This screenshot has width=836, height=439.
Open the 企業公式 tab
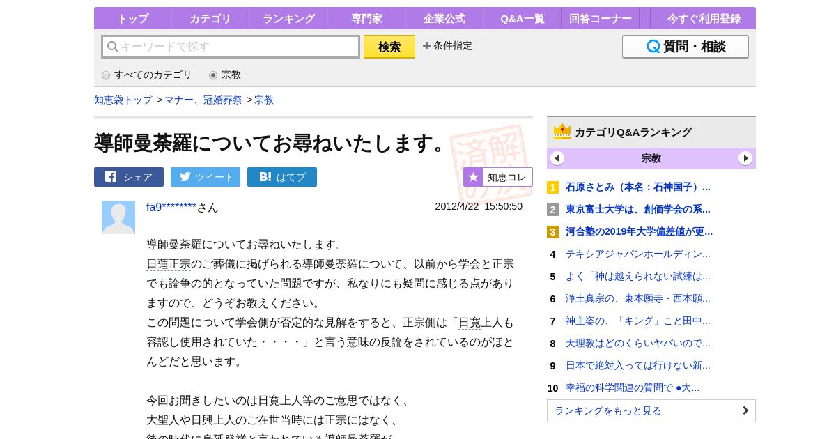444,19
